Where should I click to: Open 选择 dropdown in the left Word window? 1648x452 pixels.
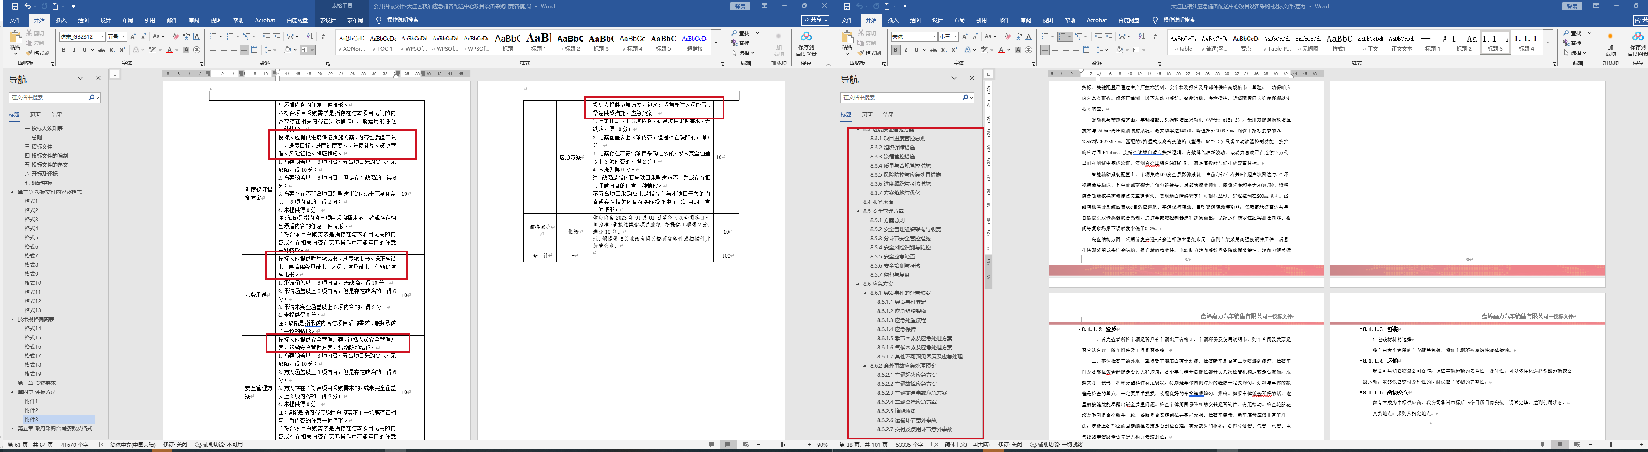point(743,53)
